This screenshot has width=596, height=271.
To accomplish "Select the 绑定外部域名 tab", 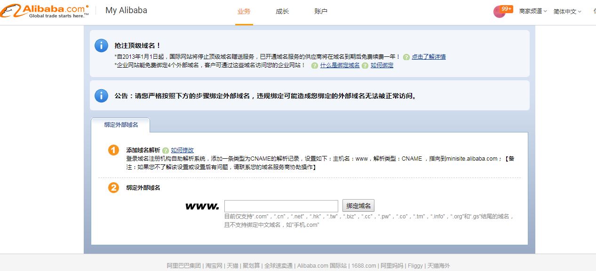I will [121, 125].
